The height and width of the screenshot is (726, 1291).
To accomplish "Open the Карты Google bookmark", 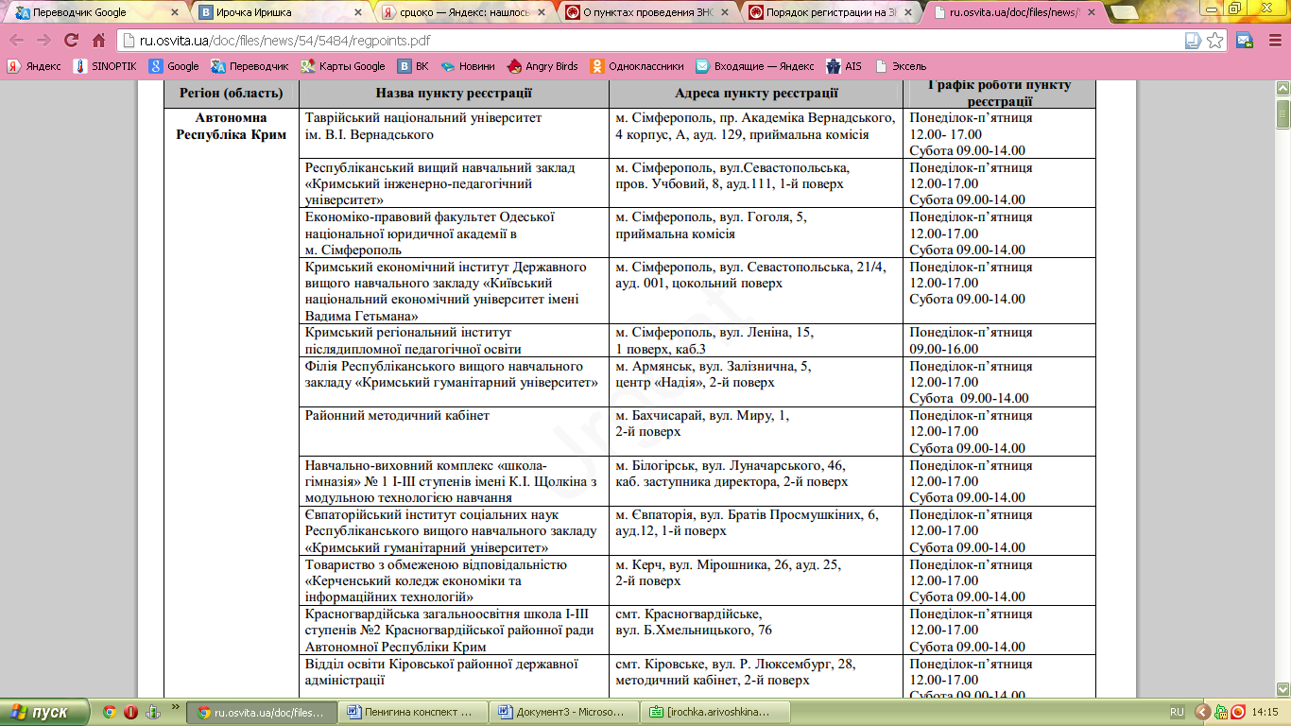I will tap(343, 66).
